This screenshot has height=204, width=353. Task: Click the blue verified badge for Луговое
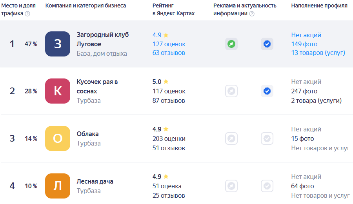point(267,44)
